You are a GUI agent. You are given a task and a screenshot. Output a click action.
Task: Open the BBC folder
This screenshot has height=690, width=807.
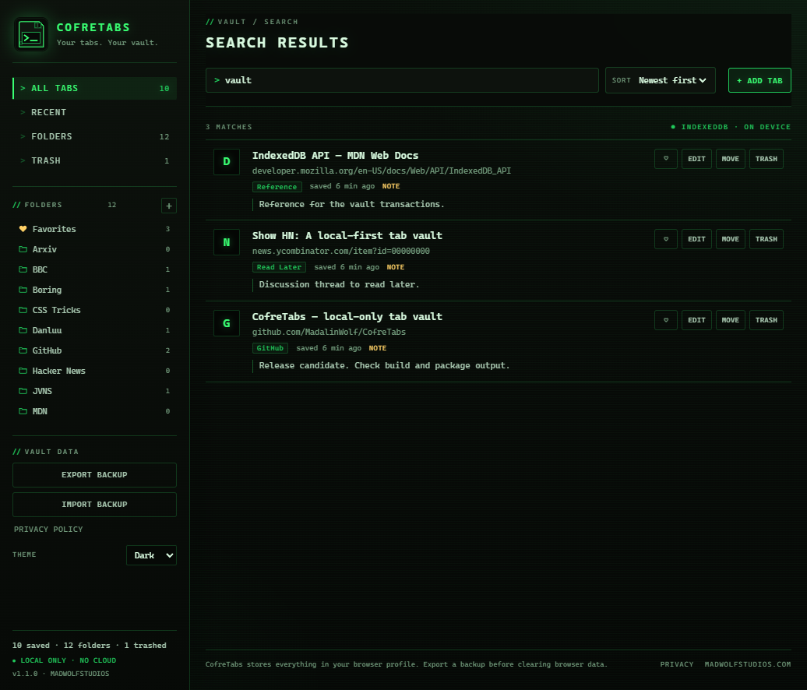94,269
